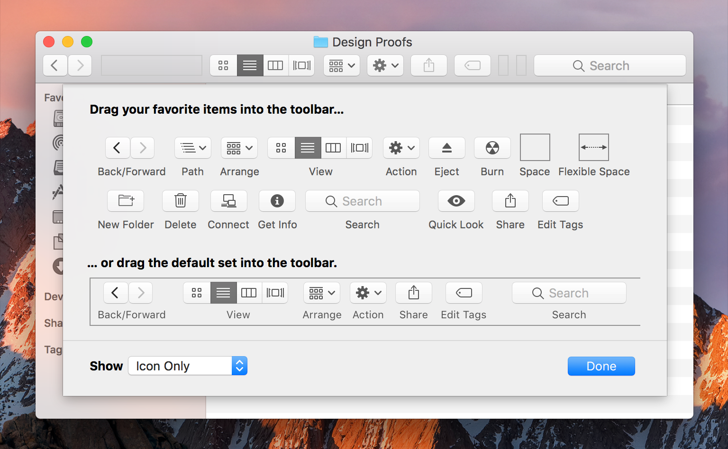The image size is (728, 449).
Task: Click the "Path" label
Action: click(192, 171)
